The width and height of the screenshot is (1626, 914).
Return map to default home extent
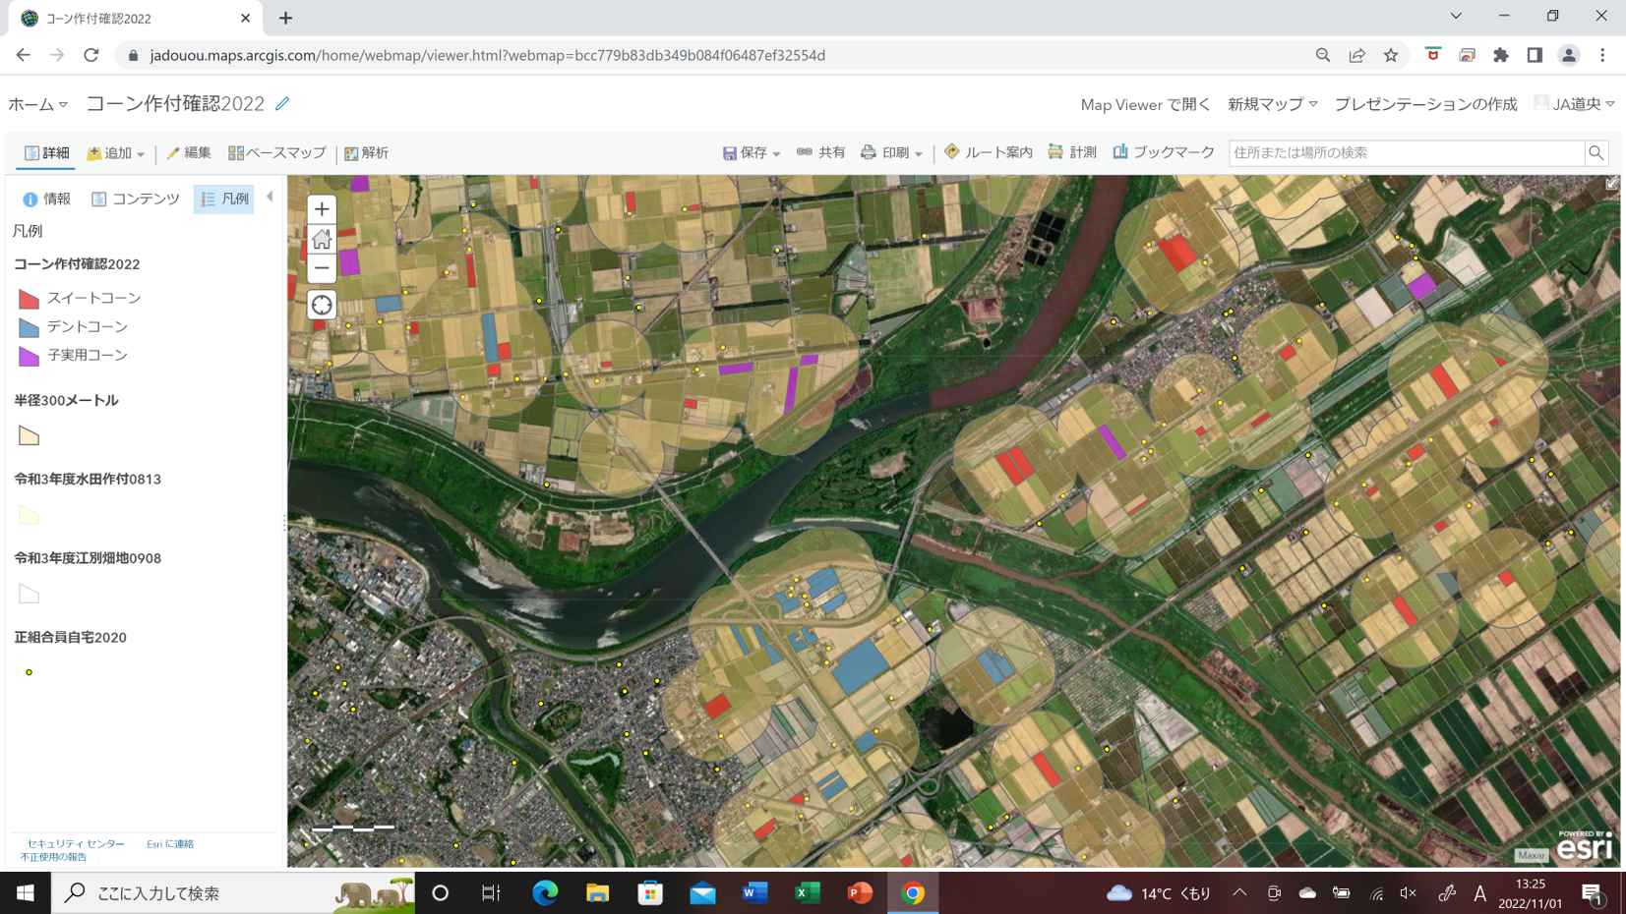(x=322, y=239)
